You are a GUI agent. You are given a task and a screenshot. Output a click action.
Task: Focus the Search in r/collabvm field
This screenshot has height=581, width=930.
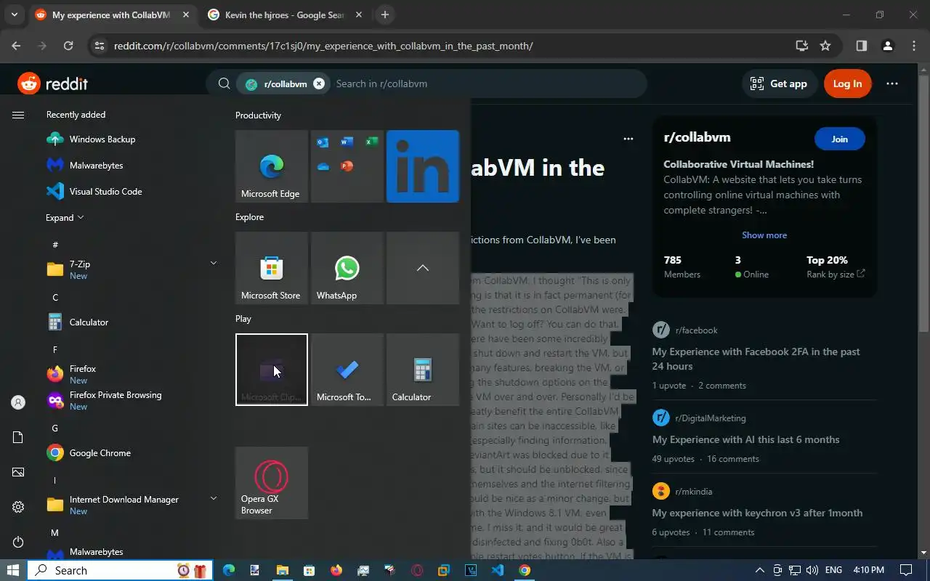pyautogui.click(x=487, y=84)
